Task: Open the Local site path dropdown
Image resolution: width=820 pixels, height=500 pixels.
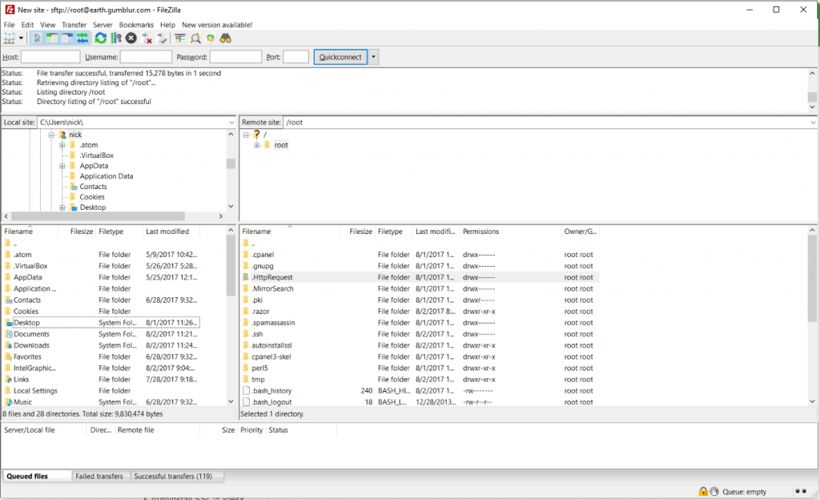Action: point(231,123)
